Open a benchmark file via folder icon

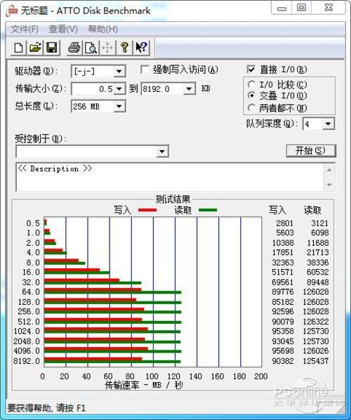click(x=35, y=48)
